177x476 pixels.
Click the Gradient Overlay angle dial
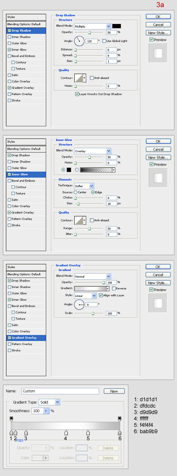coord(79,305)
